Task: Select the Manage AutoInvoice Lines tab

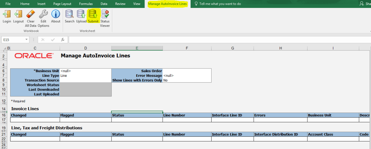Action: pyautogui.click(x=168, y=4)
